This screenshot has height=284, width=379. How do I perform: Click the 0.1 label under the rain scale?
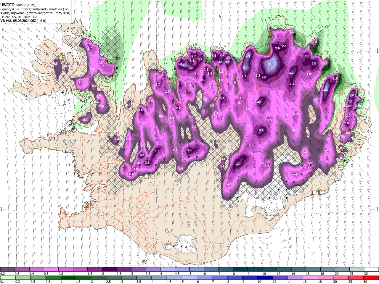point(3,282)
